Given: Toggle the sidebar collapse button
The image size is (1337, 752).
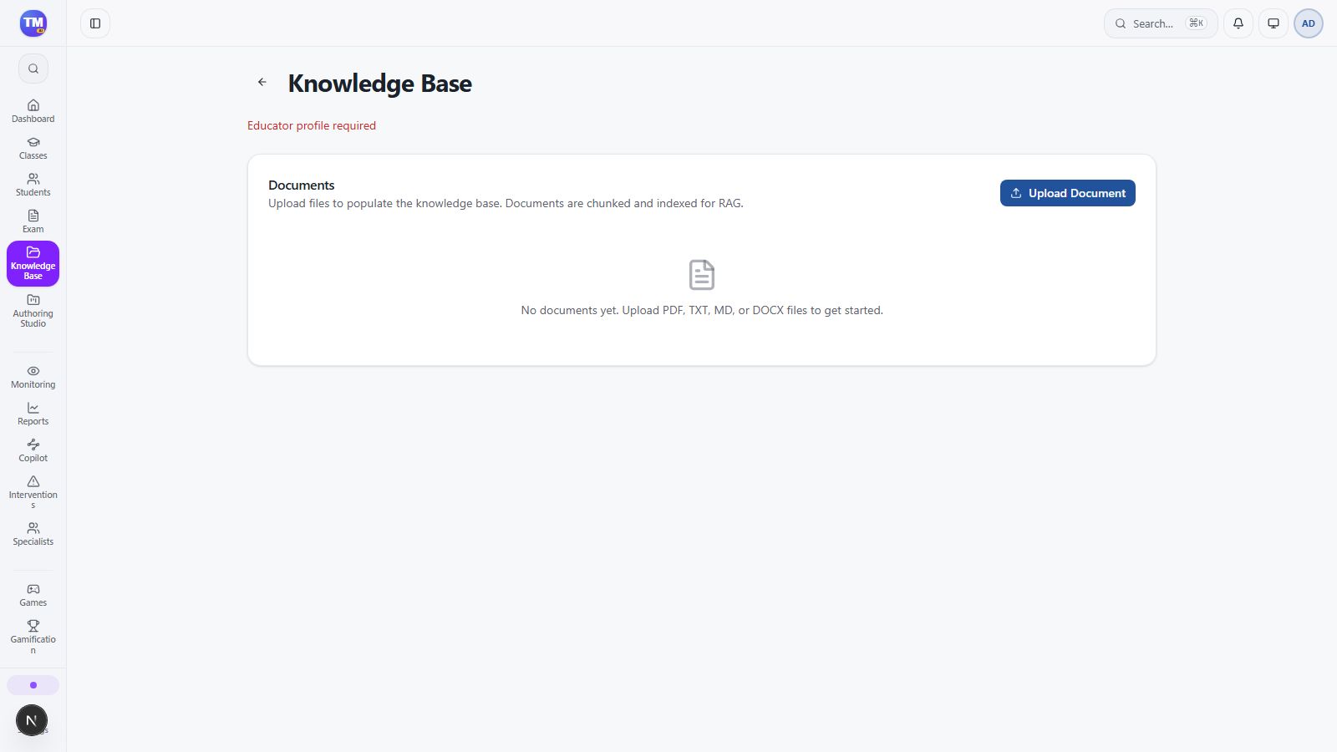Looking at the screenshot, I should pos(95,23).
